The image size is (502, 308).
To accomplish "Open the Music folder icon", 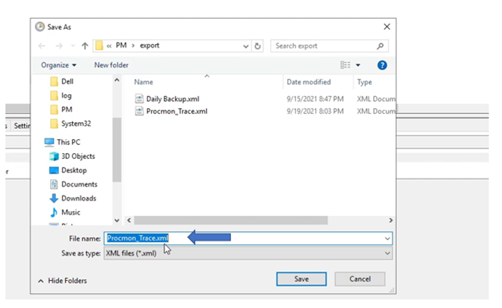I will (x=55, y=212).
